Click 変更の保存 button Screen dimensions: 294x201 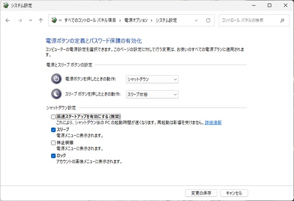[x=201, y=193]
